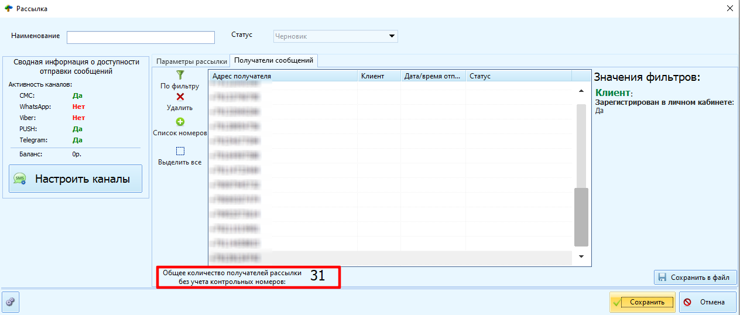Screen dimensions: 740x315
Task: Click the PUSH channel status Да
Action: click(77, 129)
